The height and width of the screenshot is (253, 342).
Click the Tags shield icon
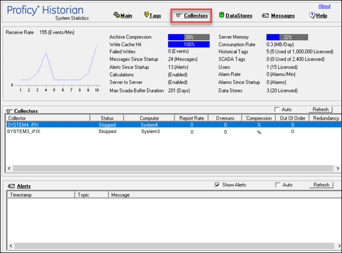click(x=146, y=15)
